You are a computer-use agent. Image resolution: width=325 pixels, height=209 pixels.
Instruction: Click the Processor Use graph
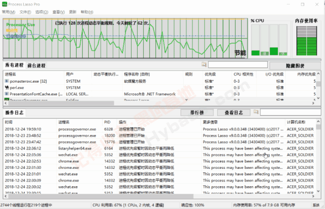coord(125,39)
